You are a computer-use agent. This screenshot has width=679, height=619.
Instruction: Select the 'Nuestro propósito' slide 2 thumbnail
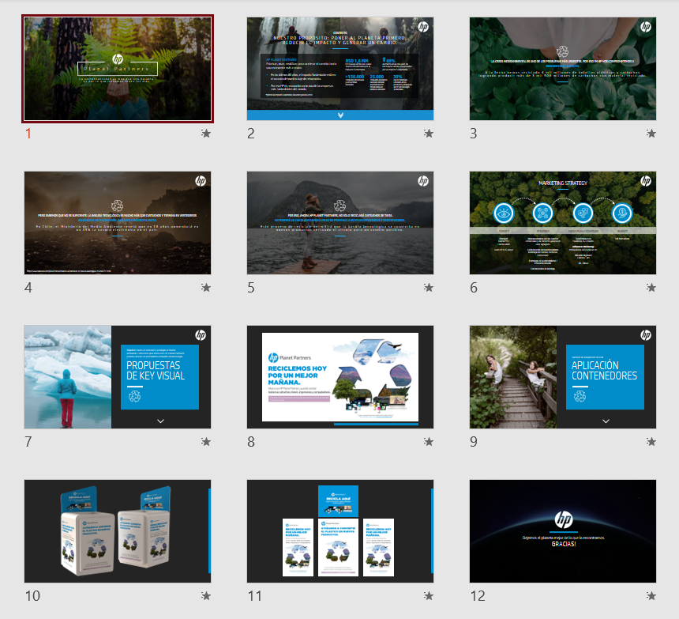click(x=340, y=69)
